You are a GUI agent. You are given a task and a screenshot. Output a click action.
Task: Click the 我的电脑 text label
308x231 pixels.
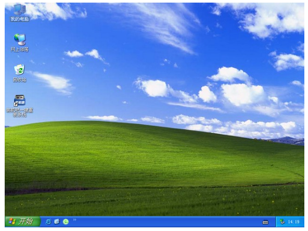20,19
